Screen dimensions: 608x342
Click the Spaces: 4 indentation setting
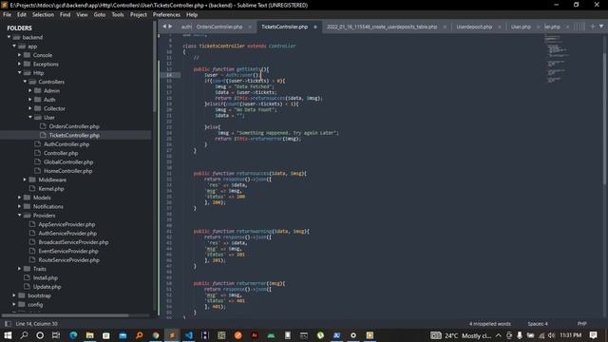point(538,324)
